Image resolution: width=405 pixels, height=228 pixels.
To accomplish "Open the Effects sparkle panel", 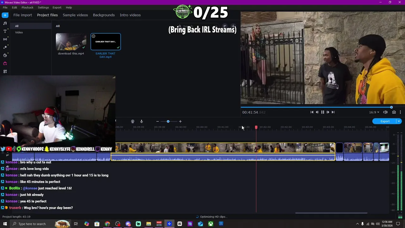I will tap(5, 47).
